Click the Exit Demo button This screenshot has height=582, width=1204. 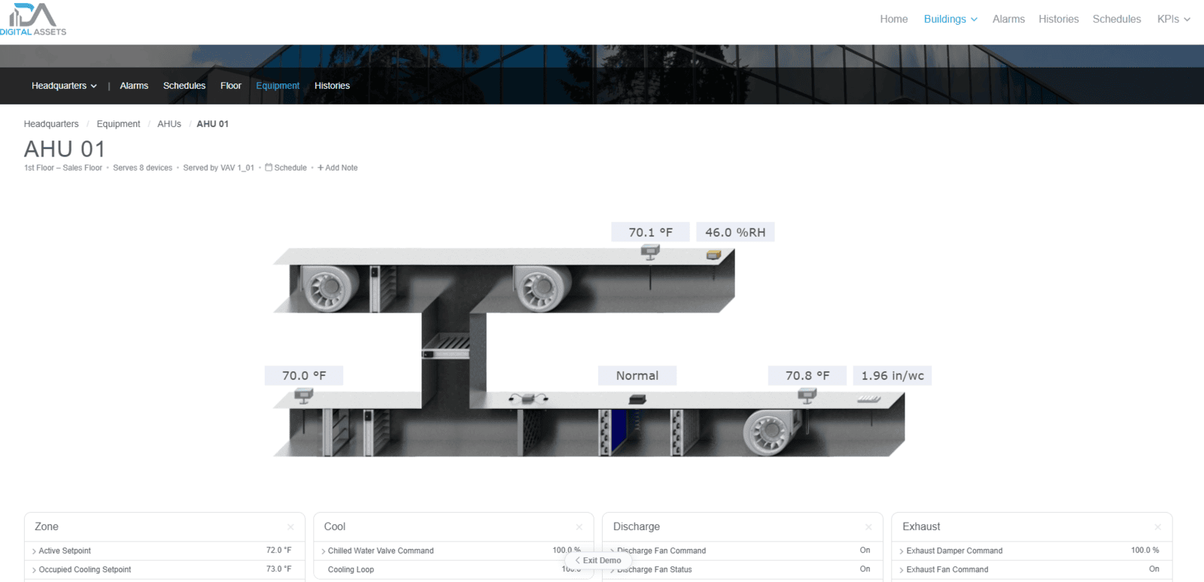click(x=599, y=560)
